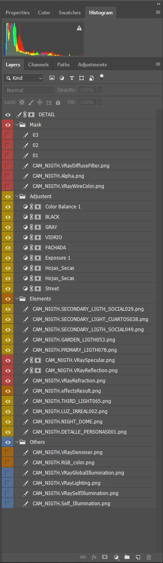Collapse the Mask layer group
The width and height of the screenshot is (163, 563).
coord(17,125)
